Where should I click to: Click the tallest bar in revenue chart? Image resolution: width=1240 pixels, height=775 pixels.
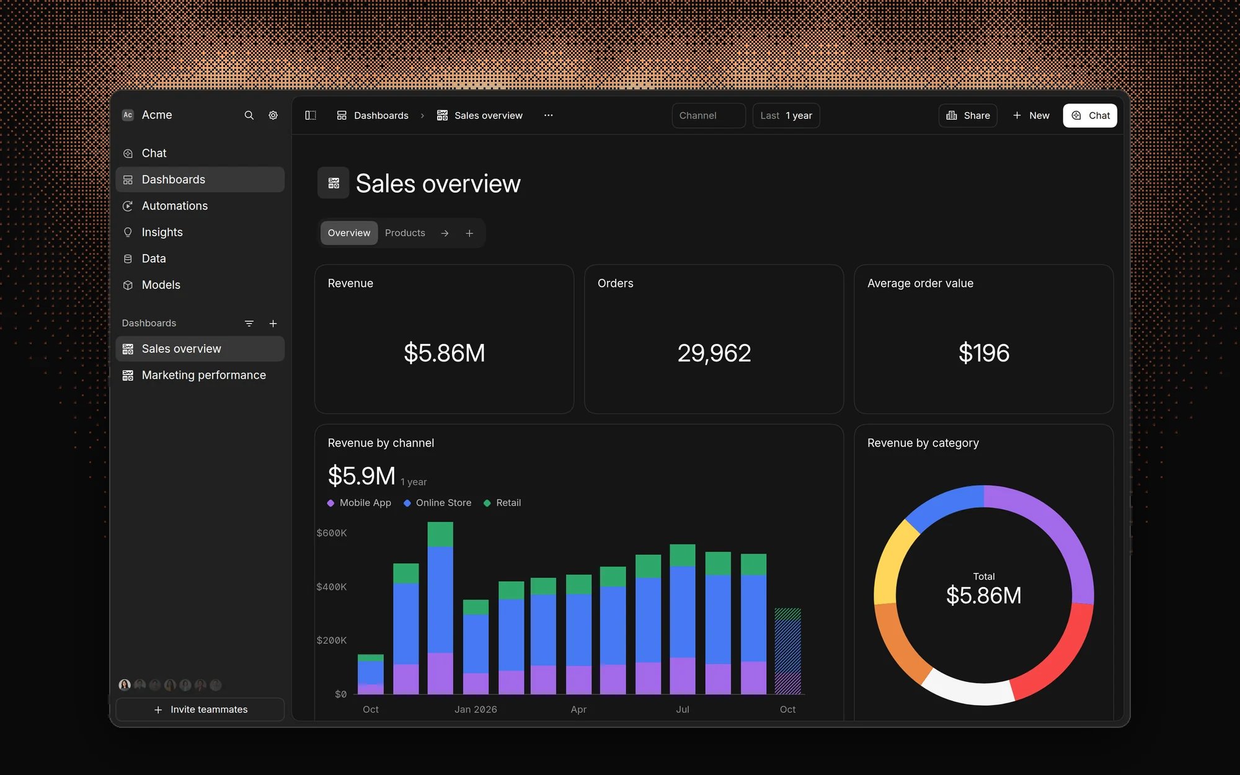440,608
